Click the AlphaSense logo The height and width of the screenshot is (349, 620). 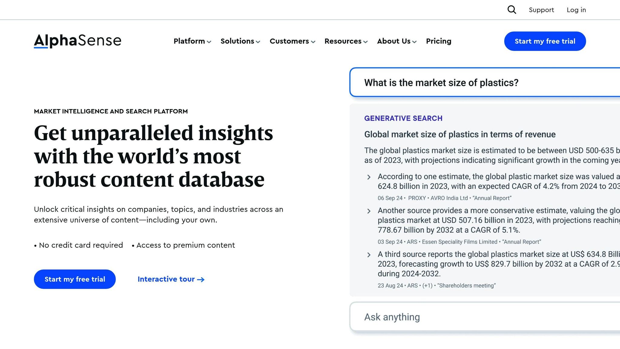point(77,41)
